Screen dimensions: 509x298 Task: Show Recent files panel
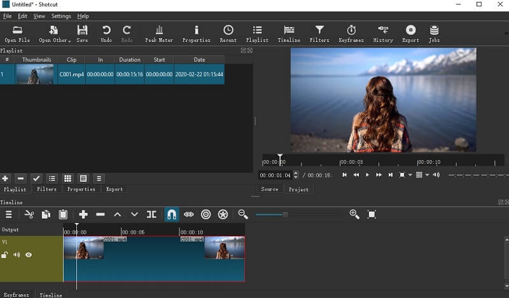point(228,34)
